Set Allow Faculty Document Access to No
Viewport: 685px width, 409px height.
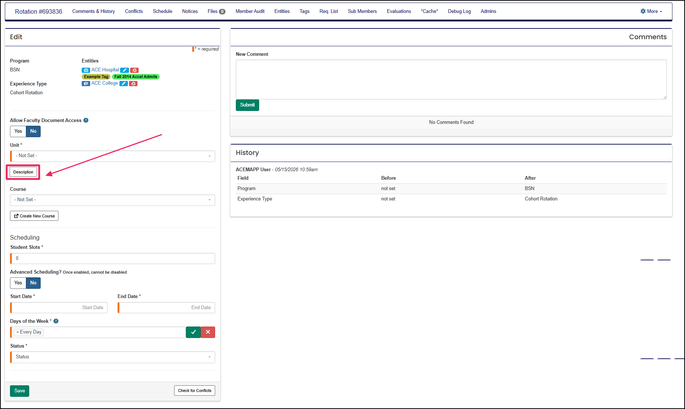33,131
